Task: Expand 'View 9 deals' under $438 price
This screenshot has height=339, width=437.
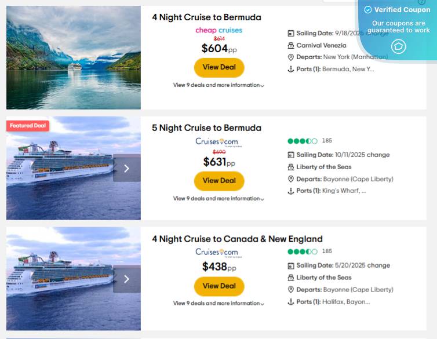Action: [218, 304]
